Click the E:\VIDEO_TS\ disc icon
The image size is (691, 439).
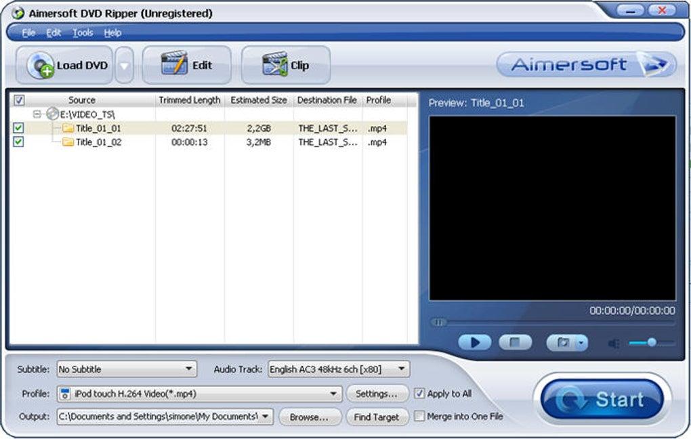pos(52,114)
